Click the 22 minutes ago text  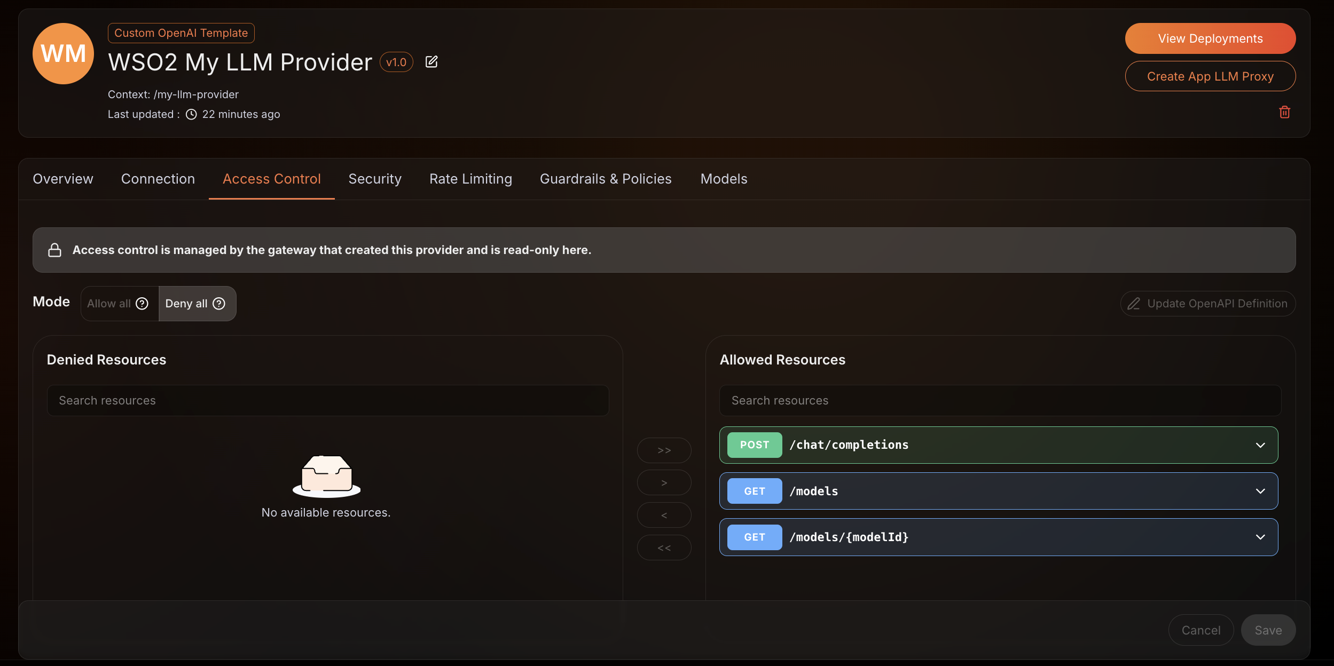(241, 114)
